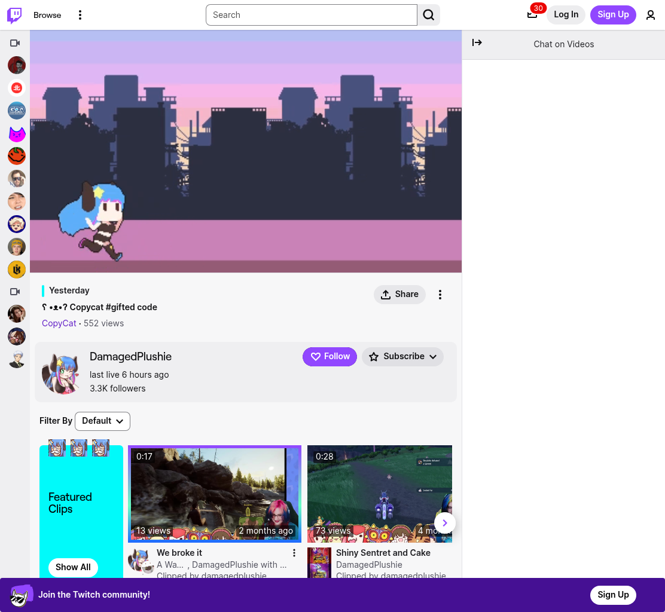Collapse the Chat on Videos panel arrow
Screen dimensions: 665x612
click(477, 42)
